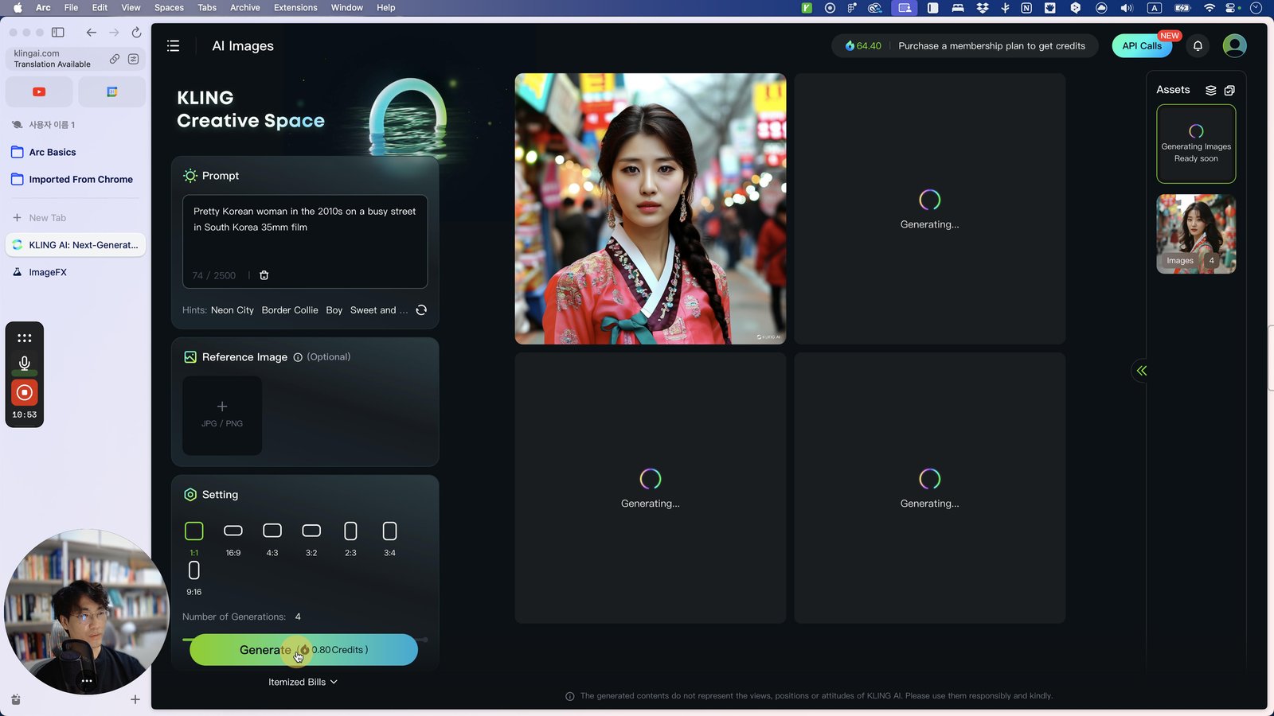Open the File menu

(71, 8)
